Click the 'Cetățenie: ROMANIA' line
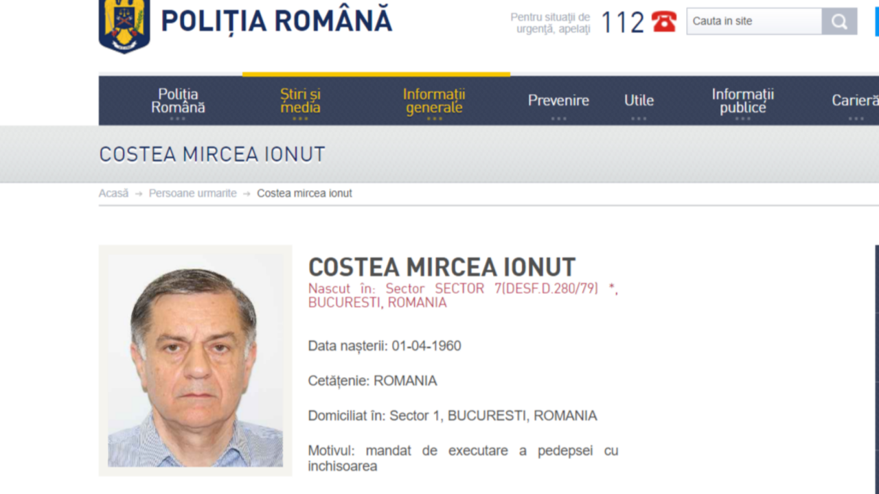The height and width of the screenshot is (494, 879). point(372,381)
